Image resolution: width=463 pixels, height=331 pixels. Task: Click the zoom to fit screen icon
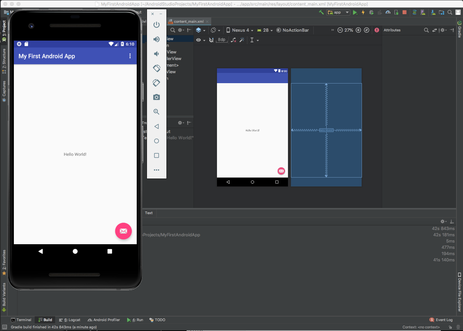pyautogui.click(x=367, y=30)
